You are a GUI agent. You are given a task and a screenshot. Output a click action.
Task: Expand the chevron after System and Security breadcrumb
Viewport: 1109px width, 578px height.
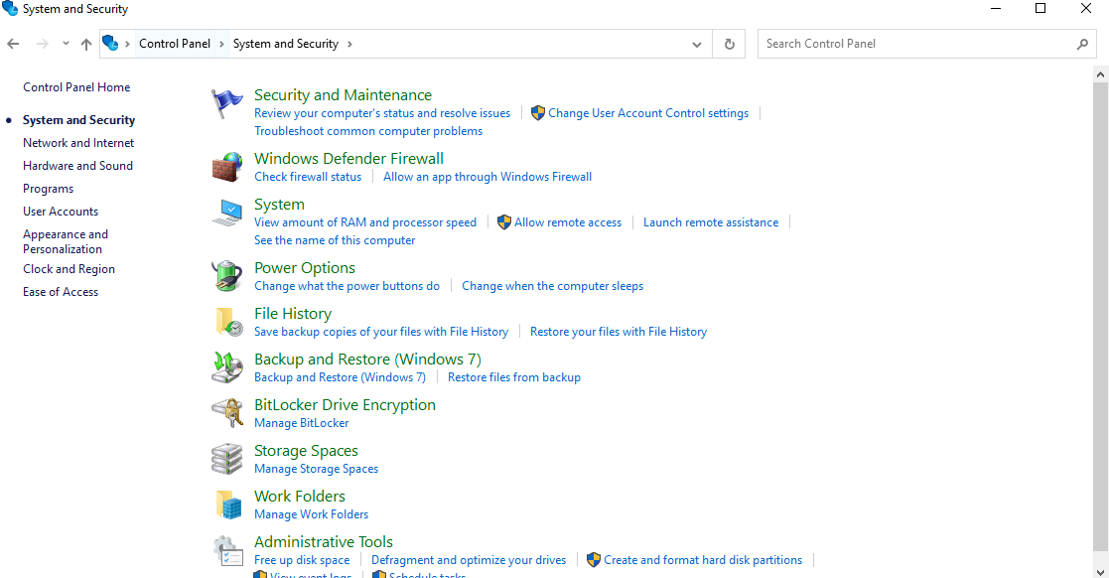tap(349, 44)
